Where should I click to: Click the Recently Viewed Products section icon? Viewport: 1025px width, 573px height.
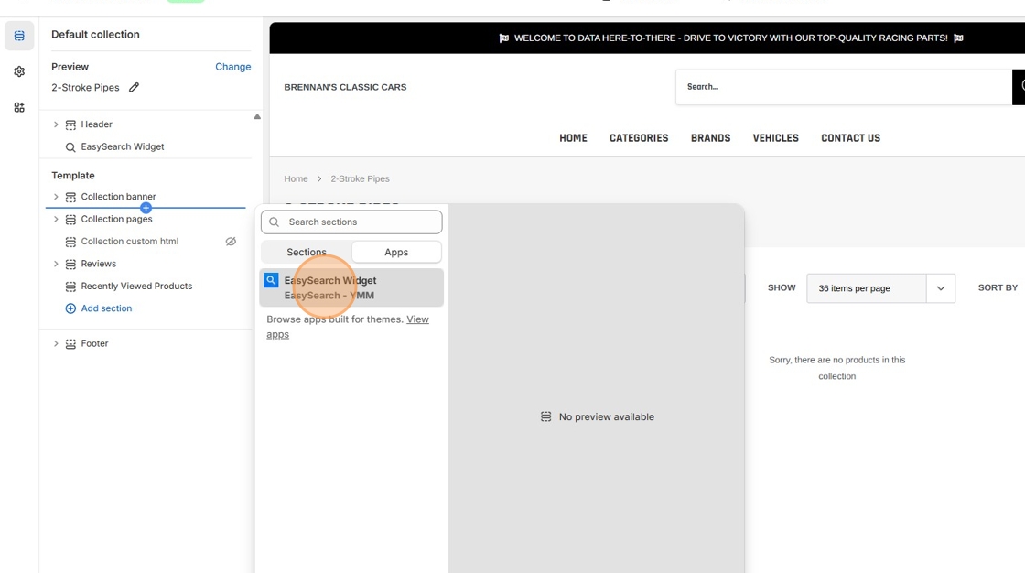tap(70, 286)
